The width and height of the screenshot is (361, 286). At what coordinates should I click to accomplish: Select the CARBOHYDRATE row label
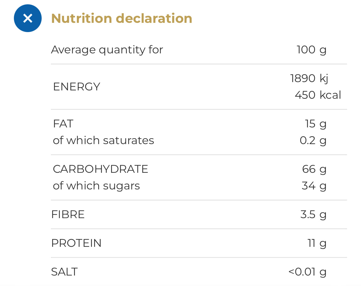pyautogui.click(x=100, y=169)
